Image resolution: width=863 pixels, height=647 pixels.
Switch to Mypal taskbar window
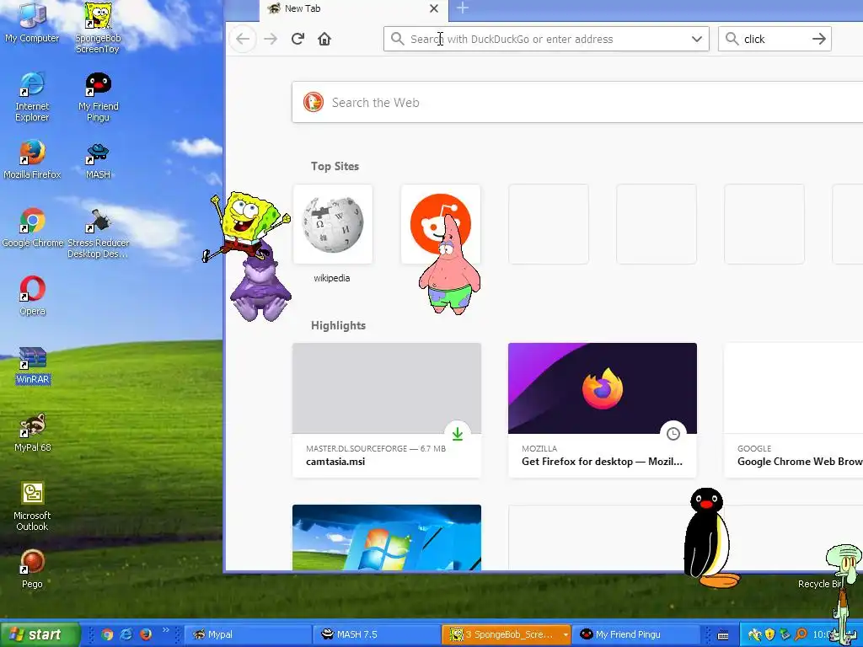pos(247,634)
